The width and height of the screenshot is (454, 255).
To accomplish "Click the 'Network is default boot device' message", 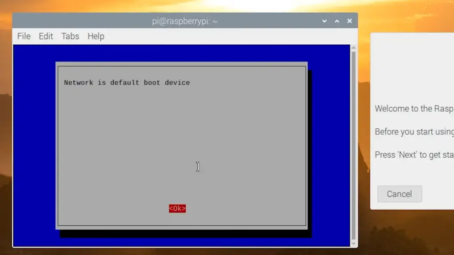I will point(127,83).
